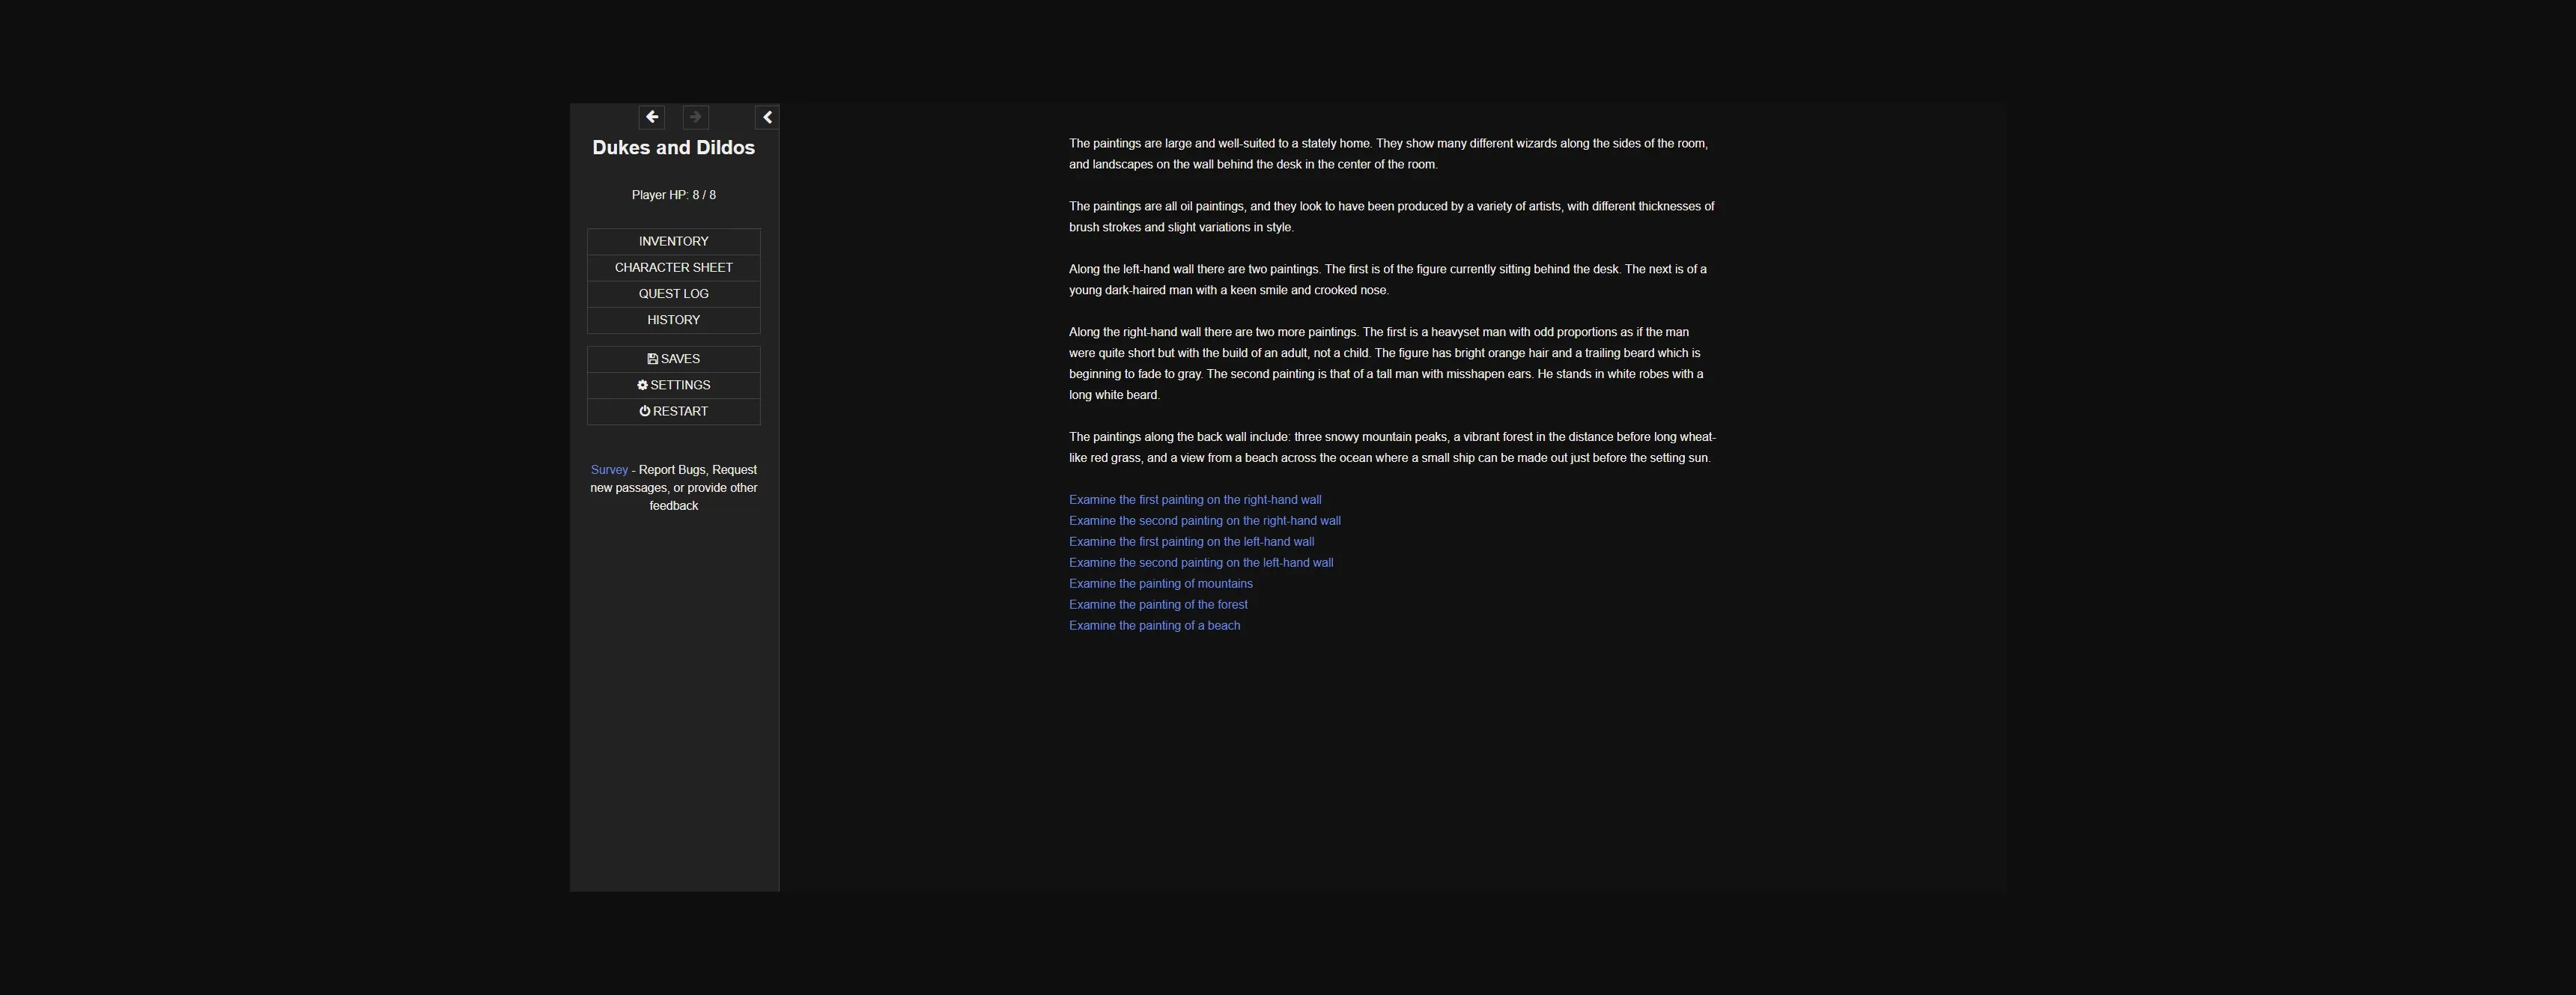The height and width of the screenshot is (995, 2576).
Task: Open the Quest Log
Action: [673, 293]
